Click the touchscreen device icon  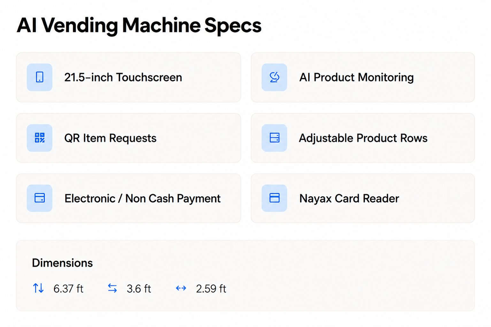click(40, 77)
